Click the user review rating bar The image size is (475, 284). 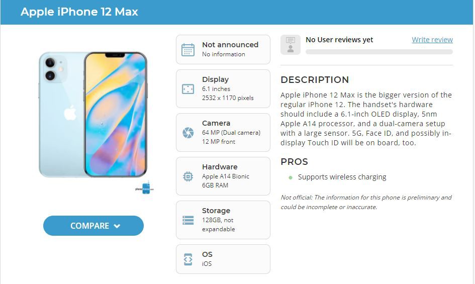(x=379, y=52)
